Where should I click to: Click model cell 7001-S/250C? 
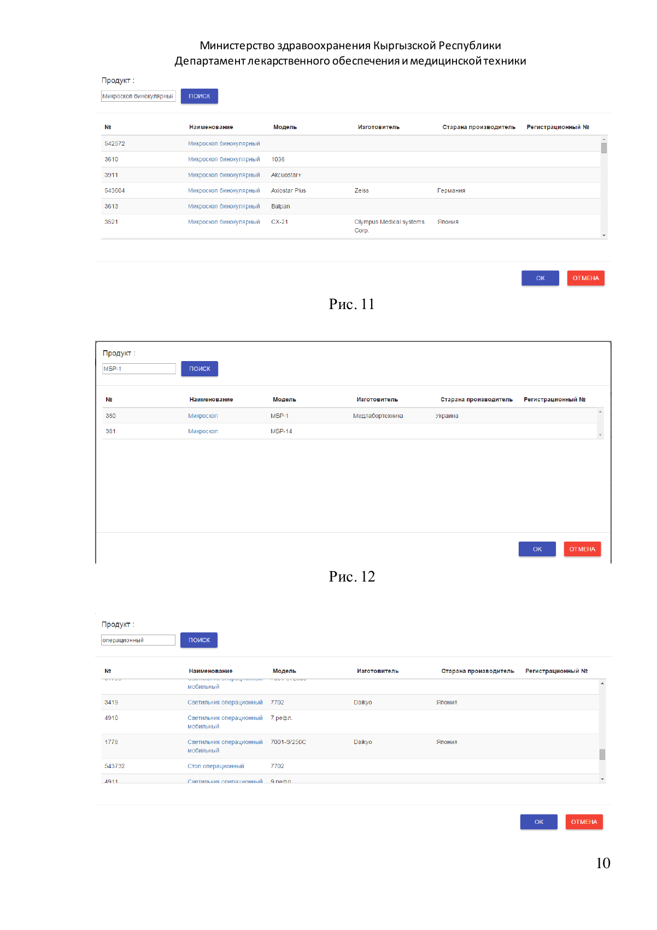coord(288,742)
